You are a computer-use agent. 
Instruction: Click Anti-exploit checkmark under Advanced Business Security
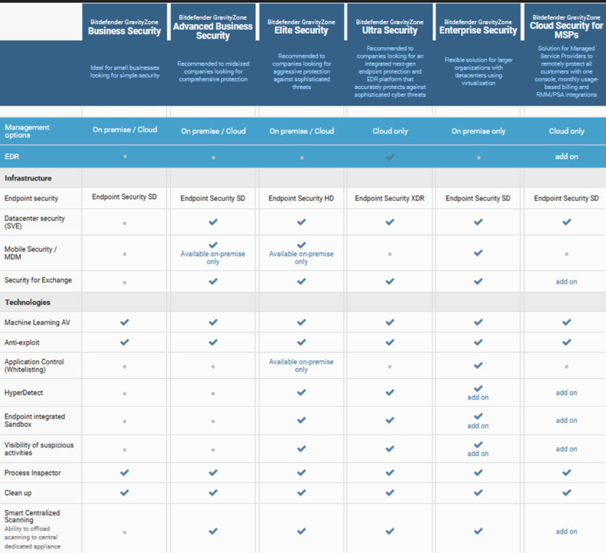click(213, 342)
